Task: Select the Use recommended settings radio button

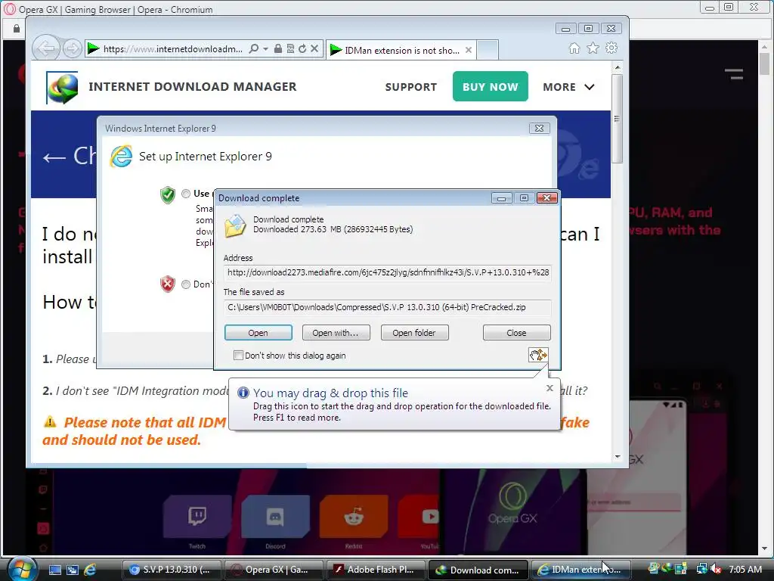Action: tap(186, 194)
